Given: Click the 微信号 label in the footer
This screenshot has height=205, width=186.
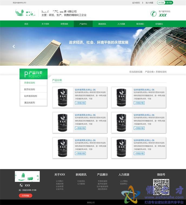Looking at the screenshot, I should [x=161, y=175].
